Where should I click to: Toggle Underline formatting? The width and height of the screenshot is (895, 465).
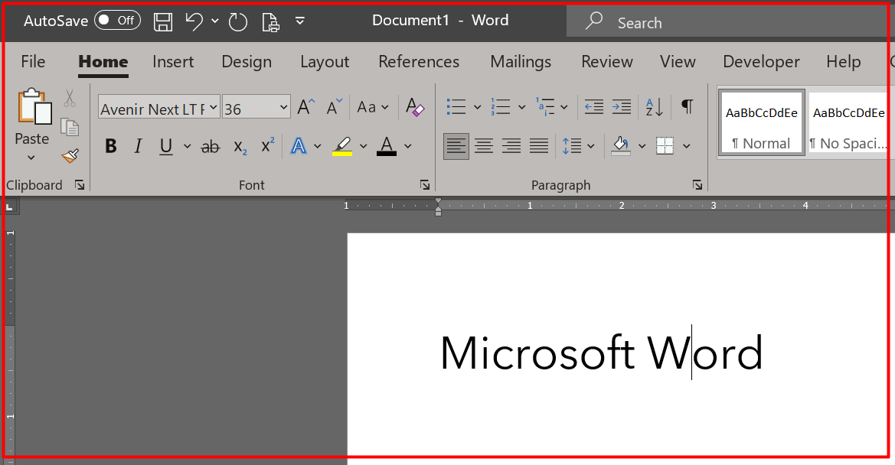[166, 146]
